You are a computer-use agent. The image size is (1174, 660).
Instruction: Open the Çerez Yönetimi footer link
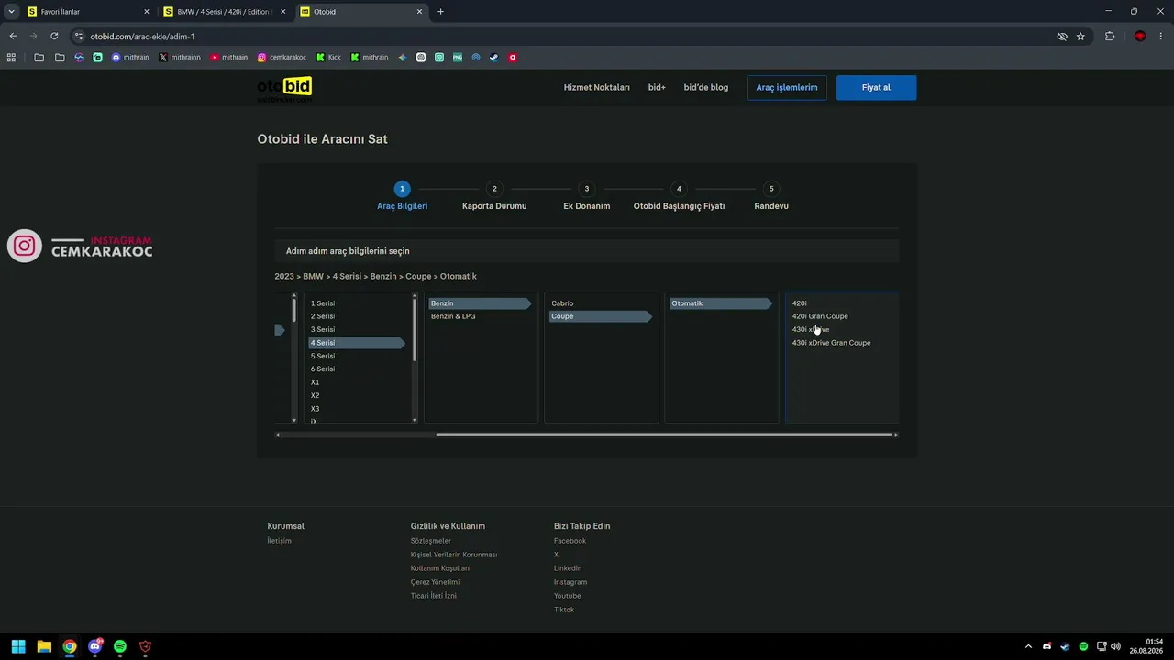[x=435, y=582]
